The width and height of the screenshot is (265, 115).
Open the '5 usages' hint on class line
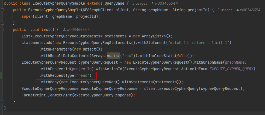point(140,3)
